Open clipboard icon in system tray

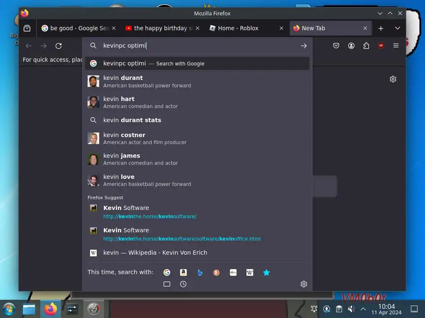(x=339, y=309)
